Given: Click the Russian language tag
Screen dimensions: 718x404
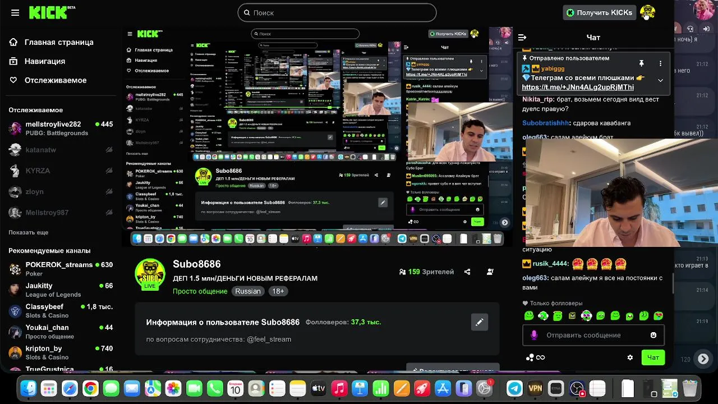Looking at the screenshot, I should point(248,291).
